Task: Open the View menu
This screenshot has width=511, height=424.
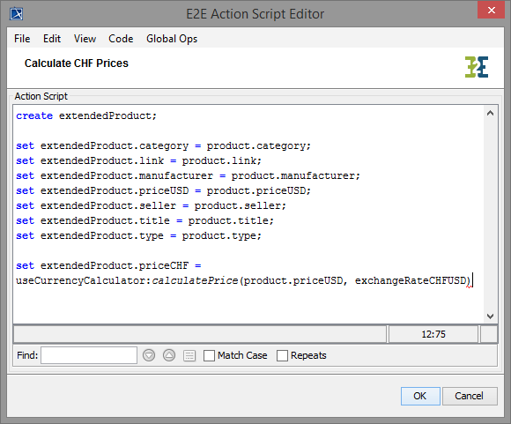Action: 85,39
